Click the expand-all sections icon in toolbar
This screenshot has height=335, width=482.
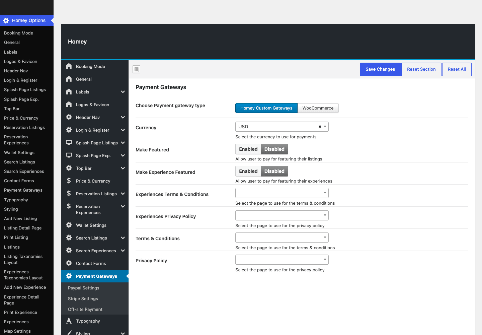[x=137, y=69]
